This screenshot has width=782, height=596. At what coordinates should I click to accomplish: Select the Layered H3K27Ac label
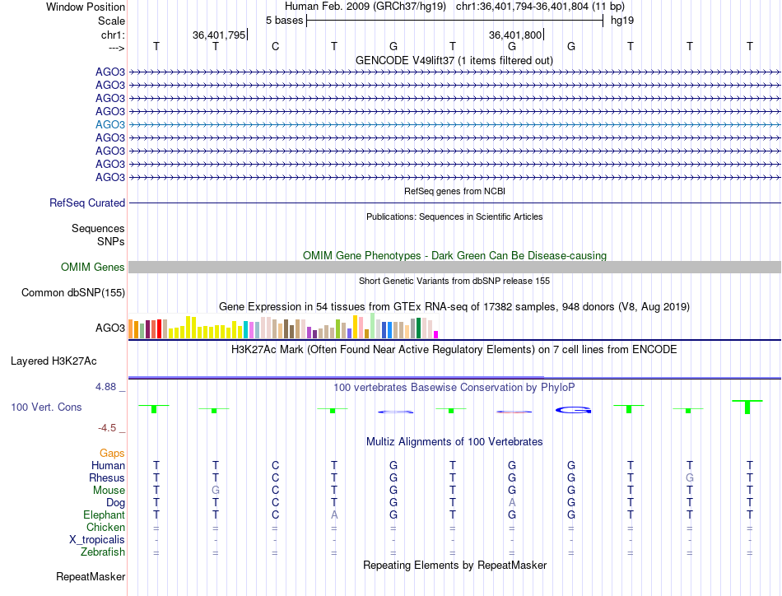pyautogui.click(x=54, y=361)
